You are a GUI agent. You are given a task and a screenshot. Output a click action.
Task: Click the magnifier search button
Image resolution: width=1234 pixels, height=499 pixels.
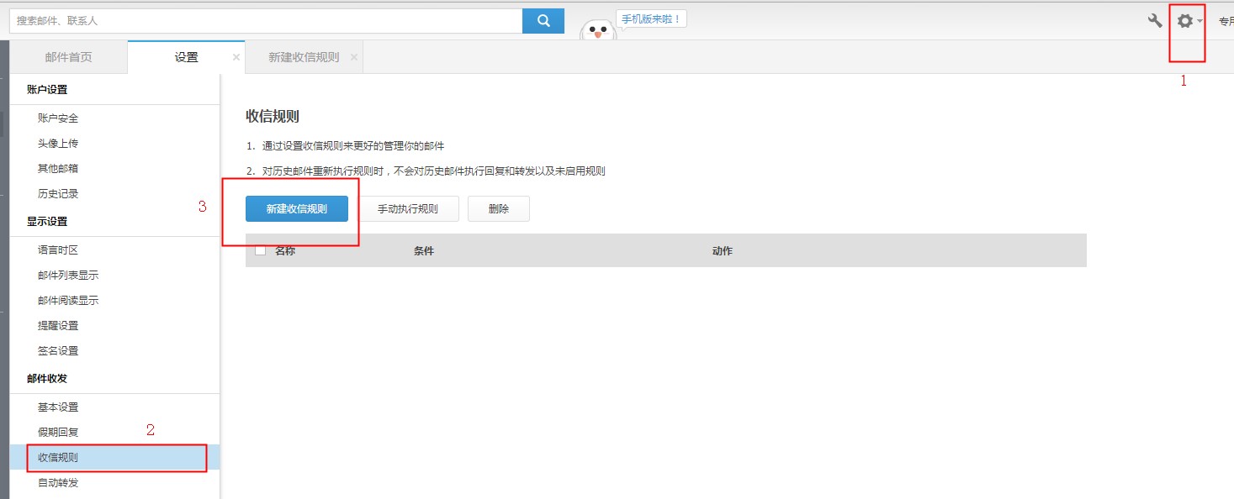pos(543,21)
